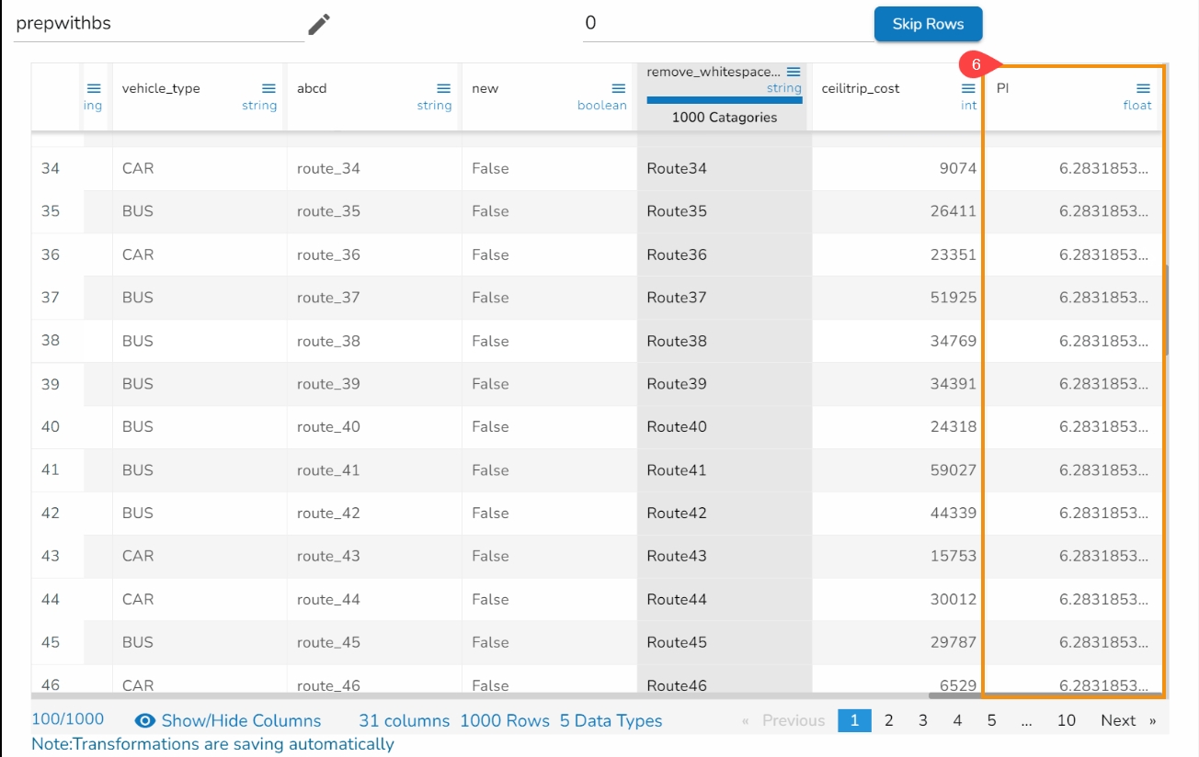The height and width of the screenshot is (757, 1199).
Task: Click the pencil edit icon beside prepwithbs
Action: coord(318,24)
